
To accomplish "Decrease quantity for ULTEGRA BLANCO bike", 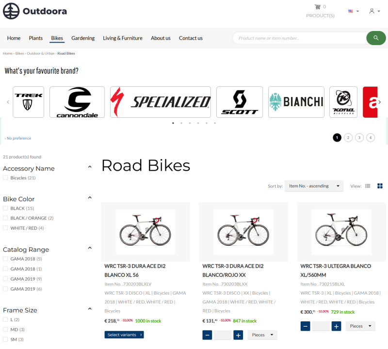I will (305, 326).
